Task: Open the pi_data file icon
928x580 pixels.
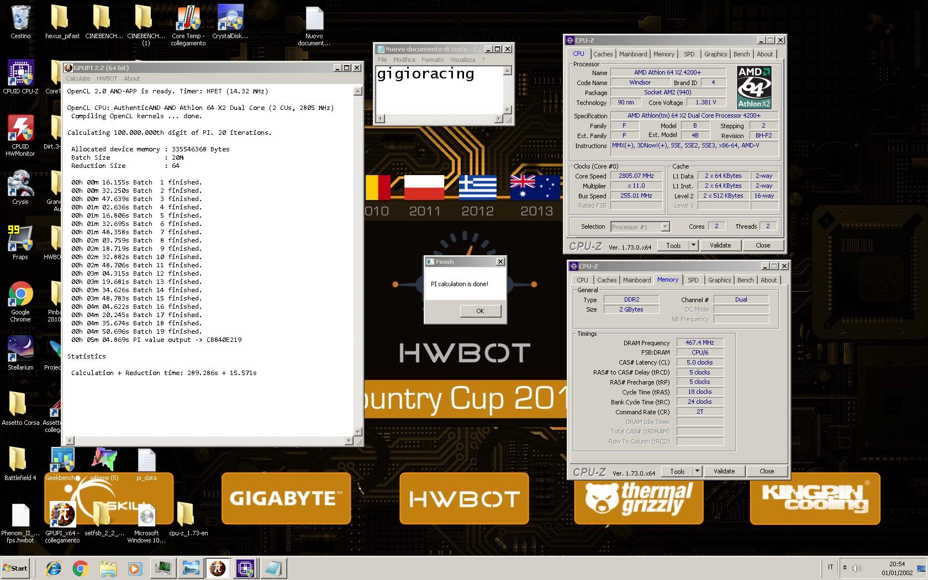Action: pos(146,464)
